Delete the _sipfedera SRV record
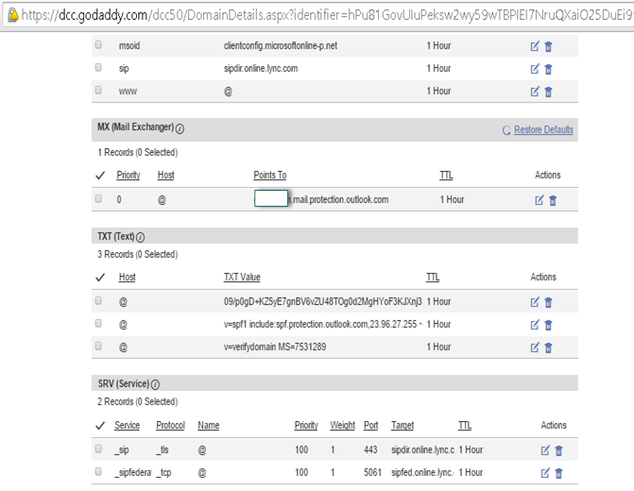Screen dimensions: 634x491 point(558,473)
